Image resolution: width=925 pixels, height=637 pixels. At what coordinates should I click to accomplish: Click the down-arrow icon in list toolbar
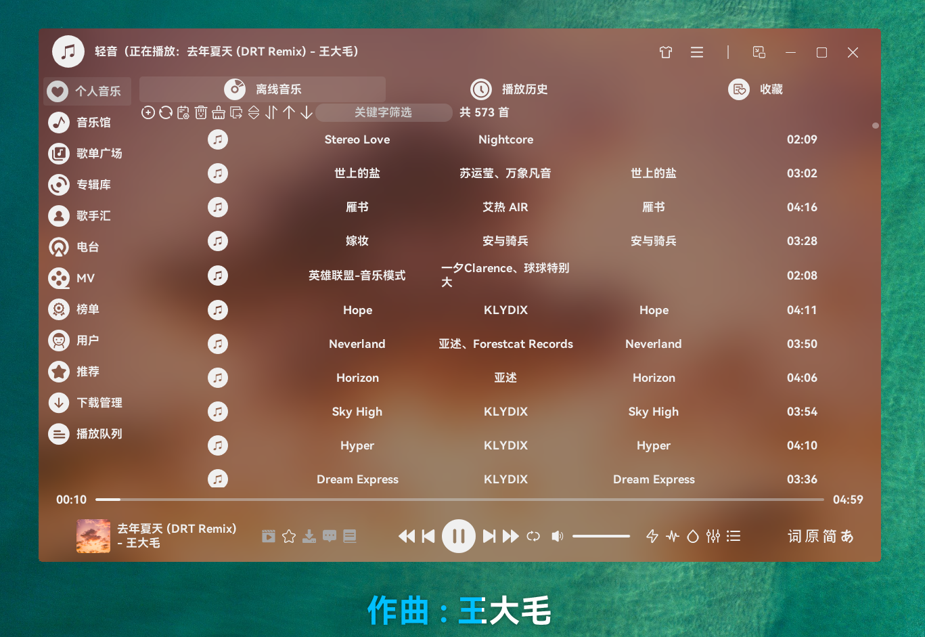click(x=307, y=112)
